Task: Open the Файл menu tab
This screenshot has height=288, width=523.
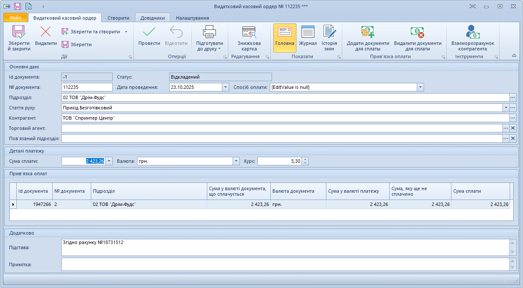Action: pos(15,18)
